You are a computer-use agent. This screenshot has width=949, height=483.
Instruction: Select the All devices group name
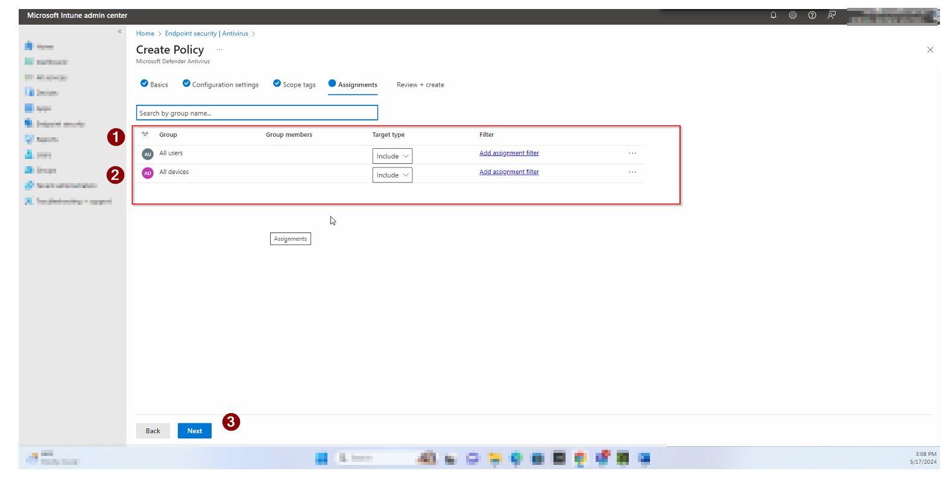pos(174,172)
